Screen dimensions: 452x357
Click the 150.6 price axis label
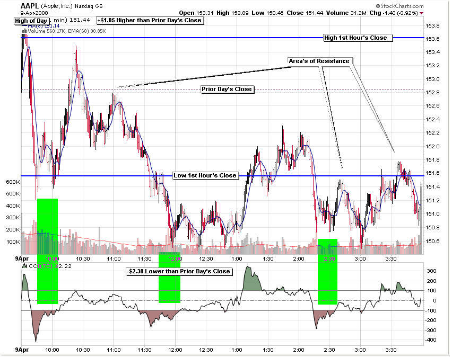(x=433, y=241)
